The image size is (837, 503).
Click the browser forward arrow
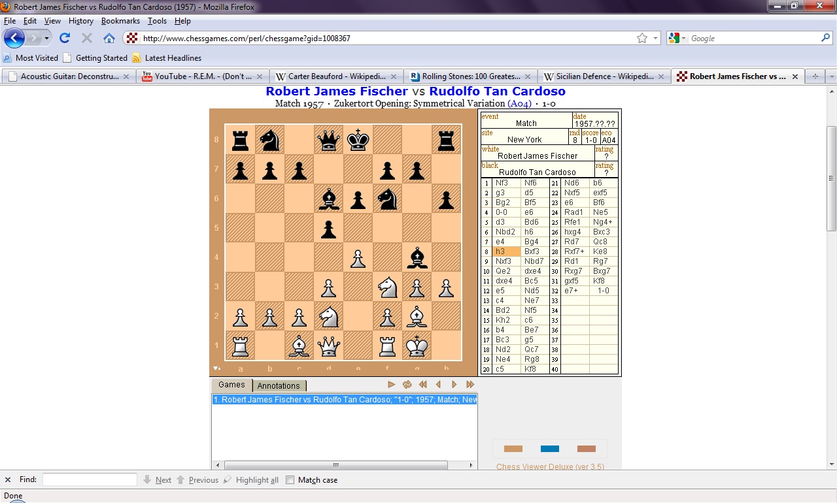pyautogui.click(x=33, y=38)
